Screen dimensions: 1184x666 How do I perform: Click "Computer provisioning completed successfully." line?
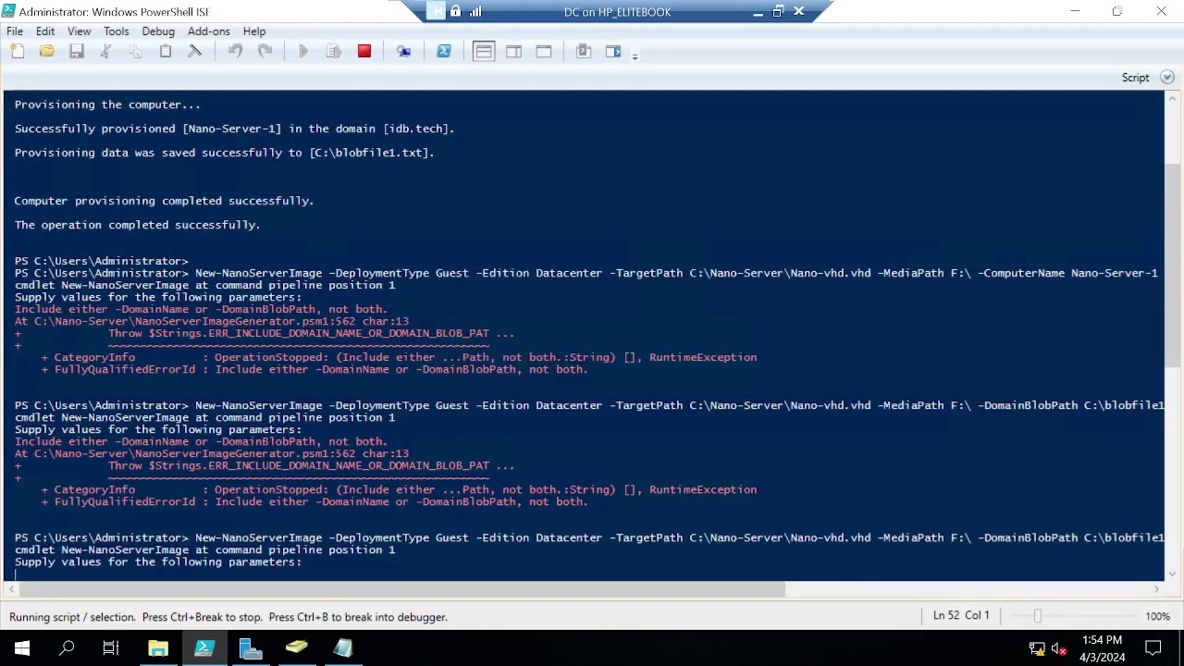click(164, 201)
